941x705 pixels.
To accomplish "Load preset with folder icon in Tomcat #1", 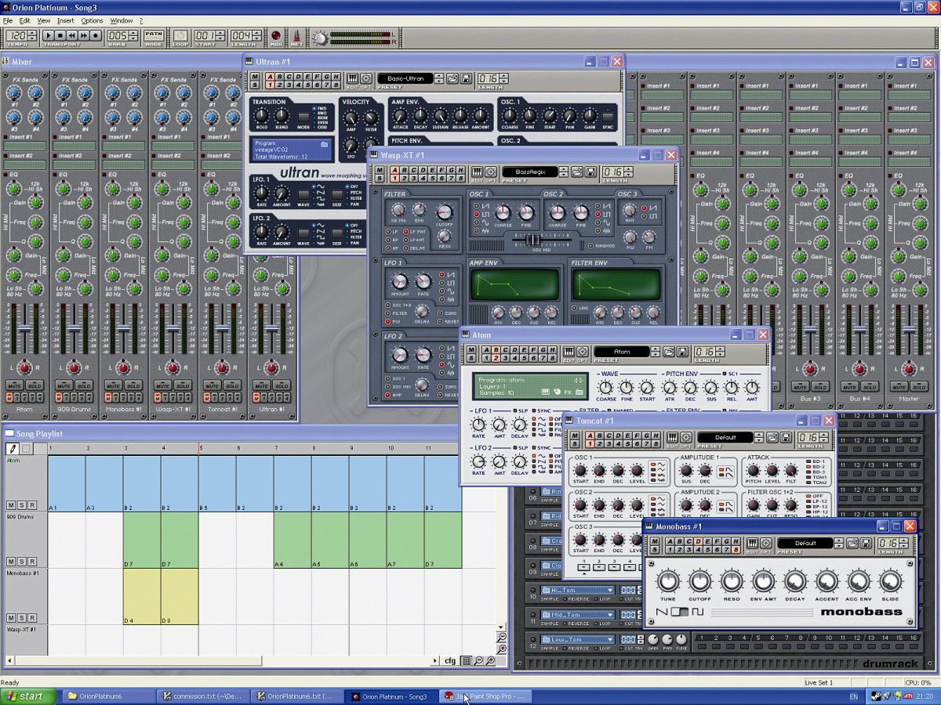I will coord(772,437).
